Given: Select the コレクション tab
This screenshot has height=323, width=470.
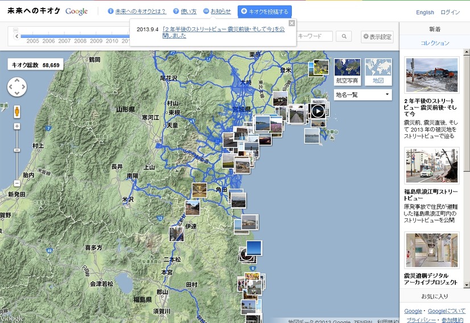Looking at the screenshot, I should [435, 43].
